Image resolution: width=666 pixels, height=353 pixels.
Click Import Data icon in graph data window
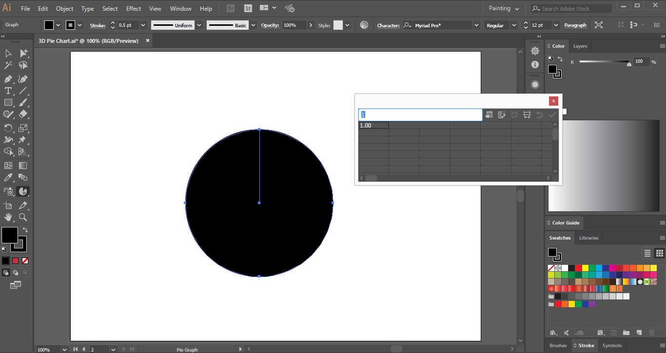point(489,115)
